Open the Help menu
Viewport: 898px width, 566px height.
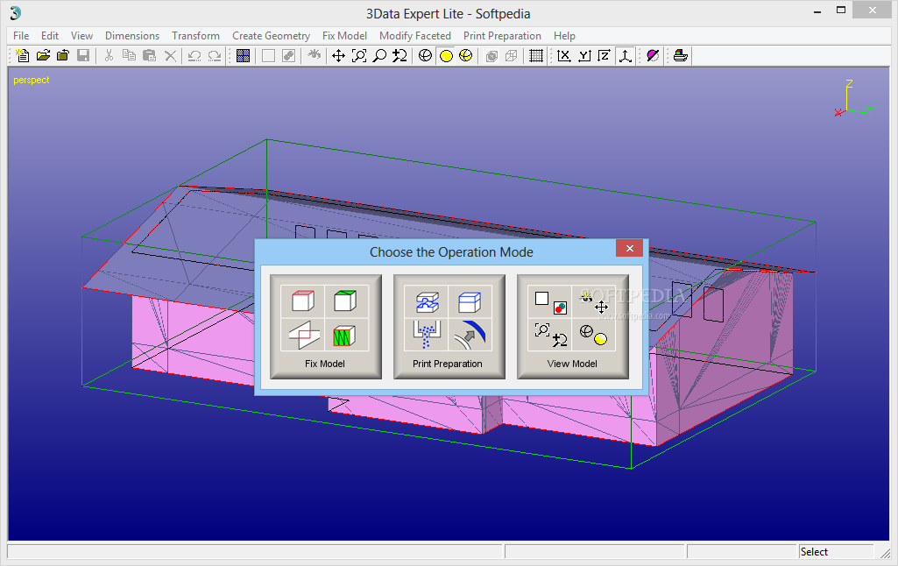564,36
